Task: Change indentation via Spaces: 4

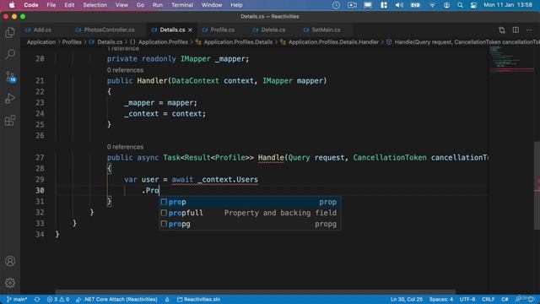Action: click(440, 299)
